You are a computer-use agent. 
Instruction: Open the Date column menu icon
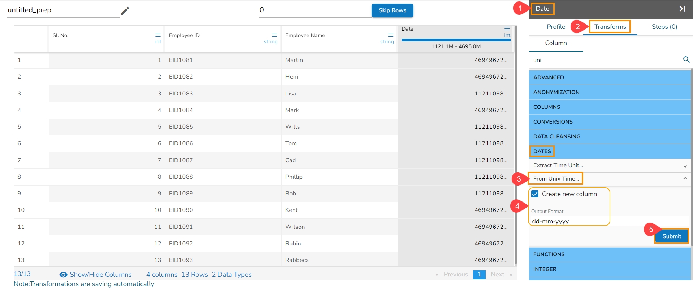[507, 28]
